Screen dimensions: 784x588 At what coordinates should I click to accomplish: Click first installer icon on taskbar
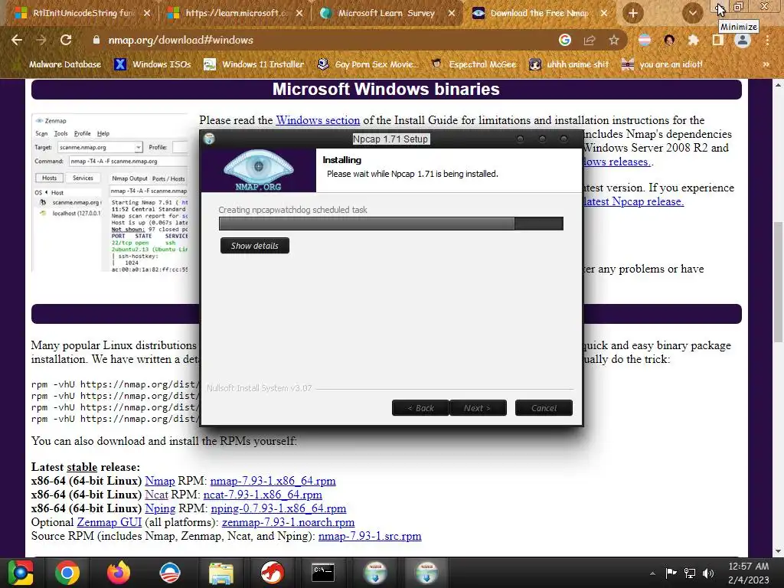click(375, 573)
